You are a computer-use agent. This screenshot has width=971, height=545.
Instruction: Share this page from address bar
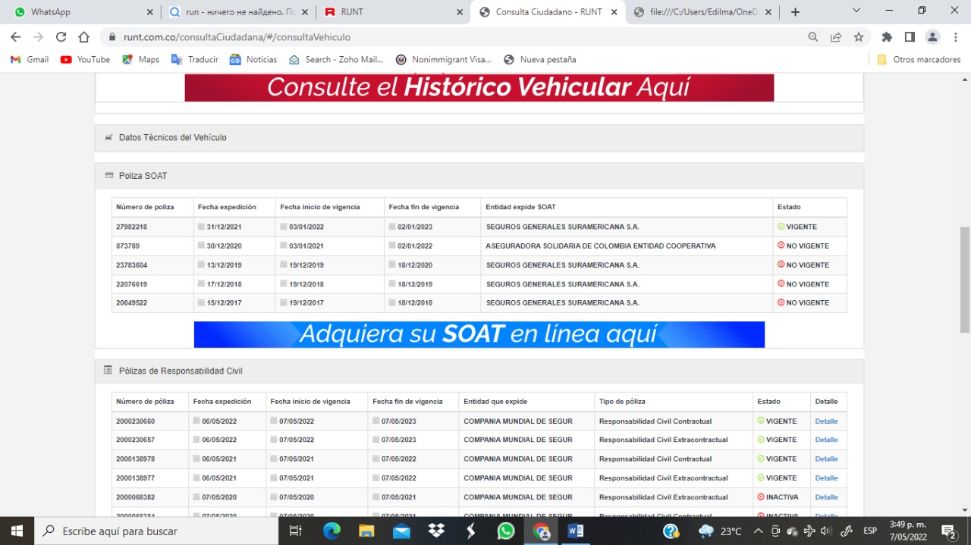pos(836,37)
